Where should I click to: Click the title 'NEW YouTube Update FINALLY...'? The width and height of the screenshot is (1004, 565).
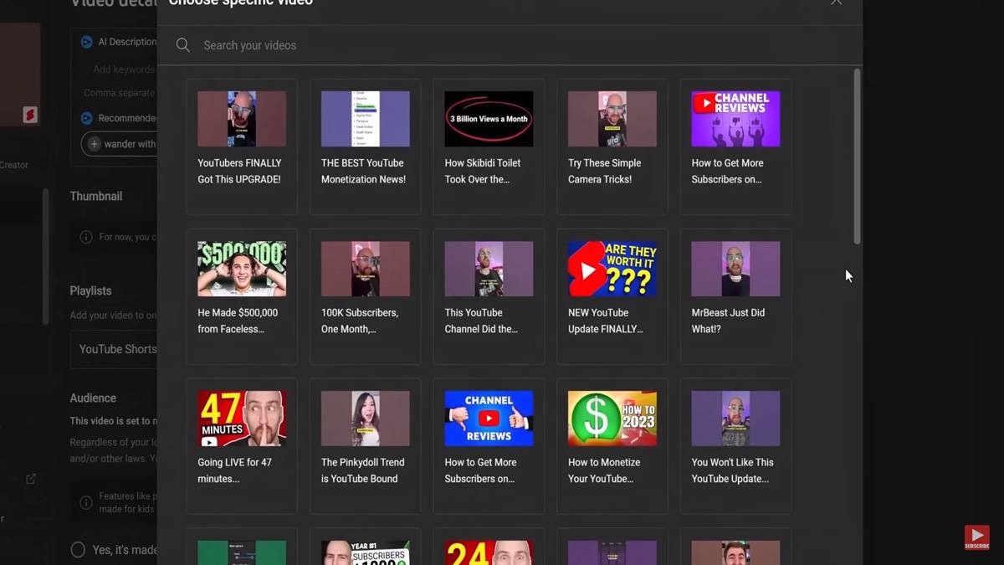click(x=606, y=321)
